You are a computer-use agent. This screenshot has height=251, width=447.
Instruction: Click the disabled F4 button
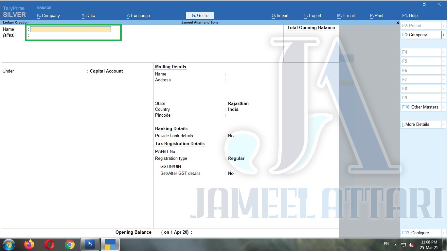(421, 52)
